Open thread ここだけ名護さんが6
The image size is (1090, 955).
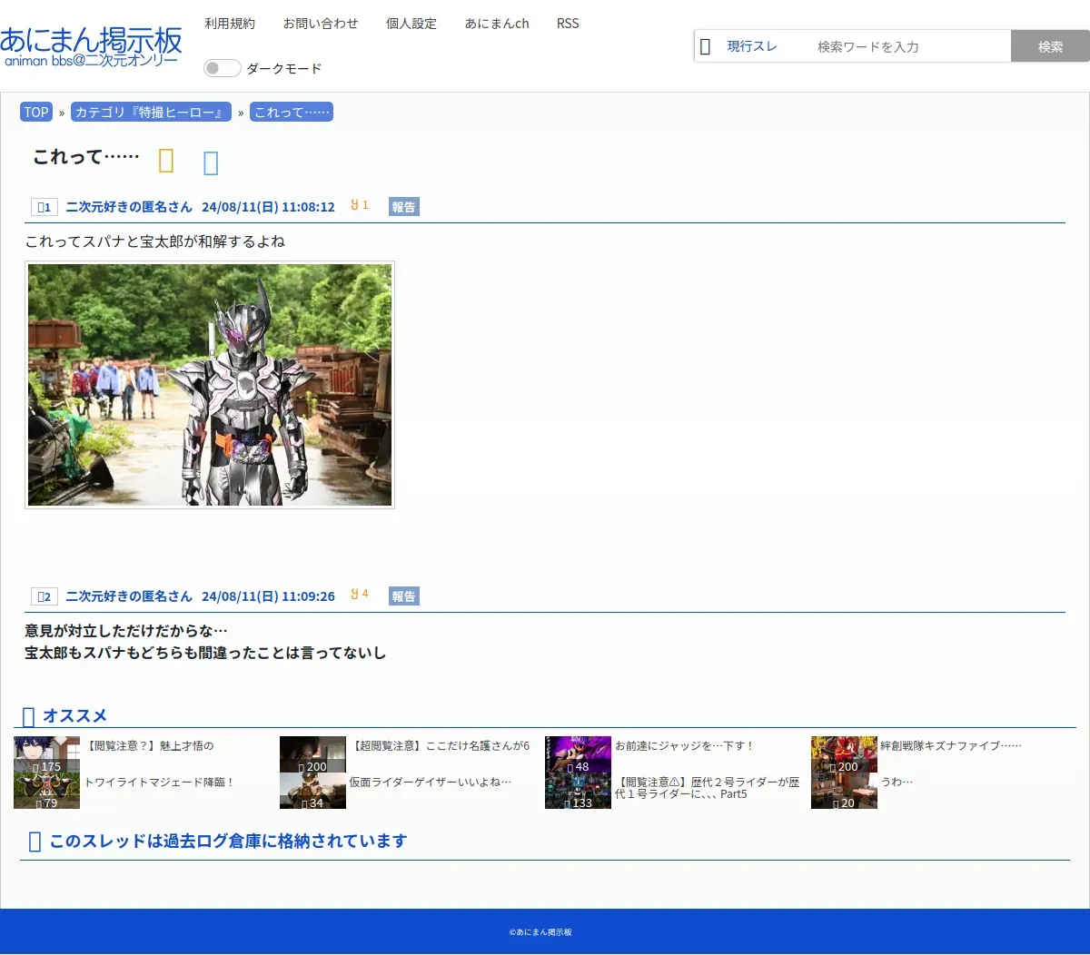pos(440,745)
